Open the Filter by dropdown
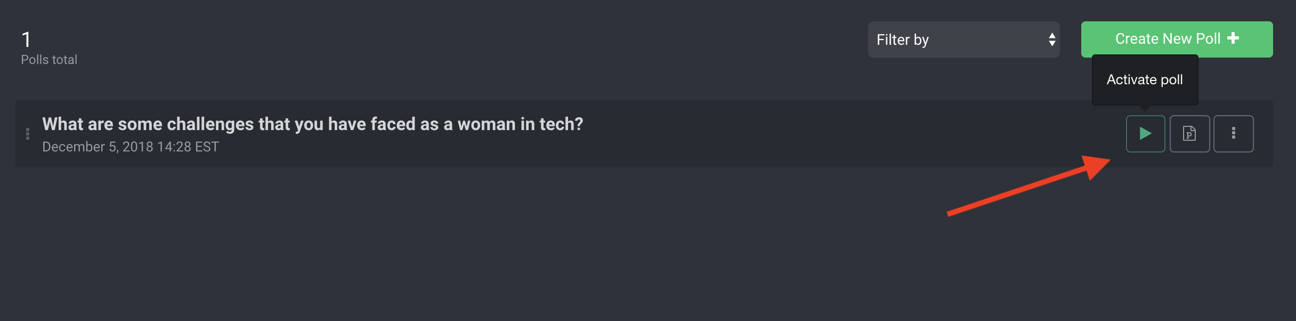The width and height of the screenshot is (1296, 321). 963,39
